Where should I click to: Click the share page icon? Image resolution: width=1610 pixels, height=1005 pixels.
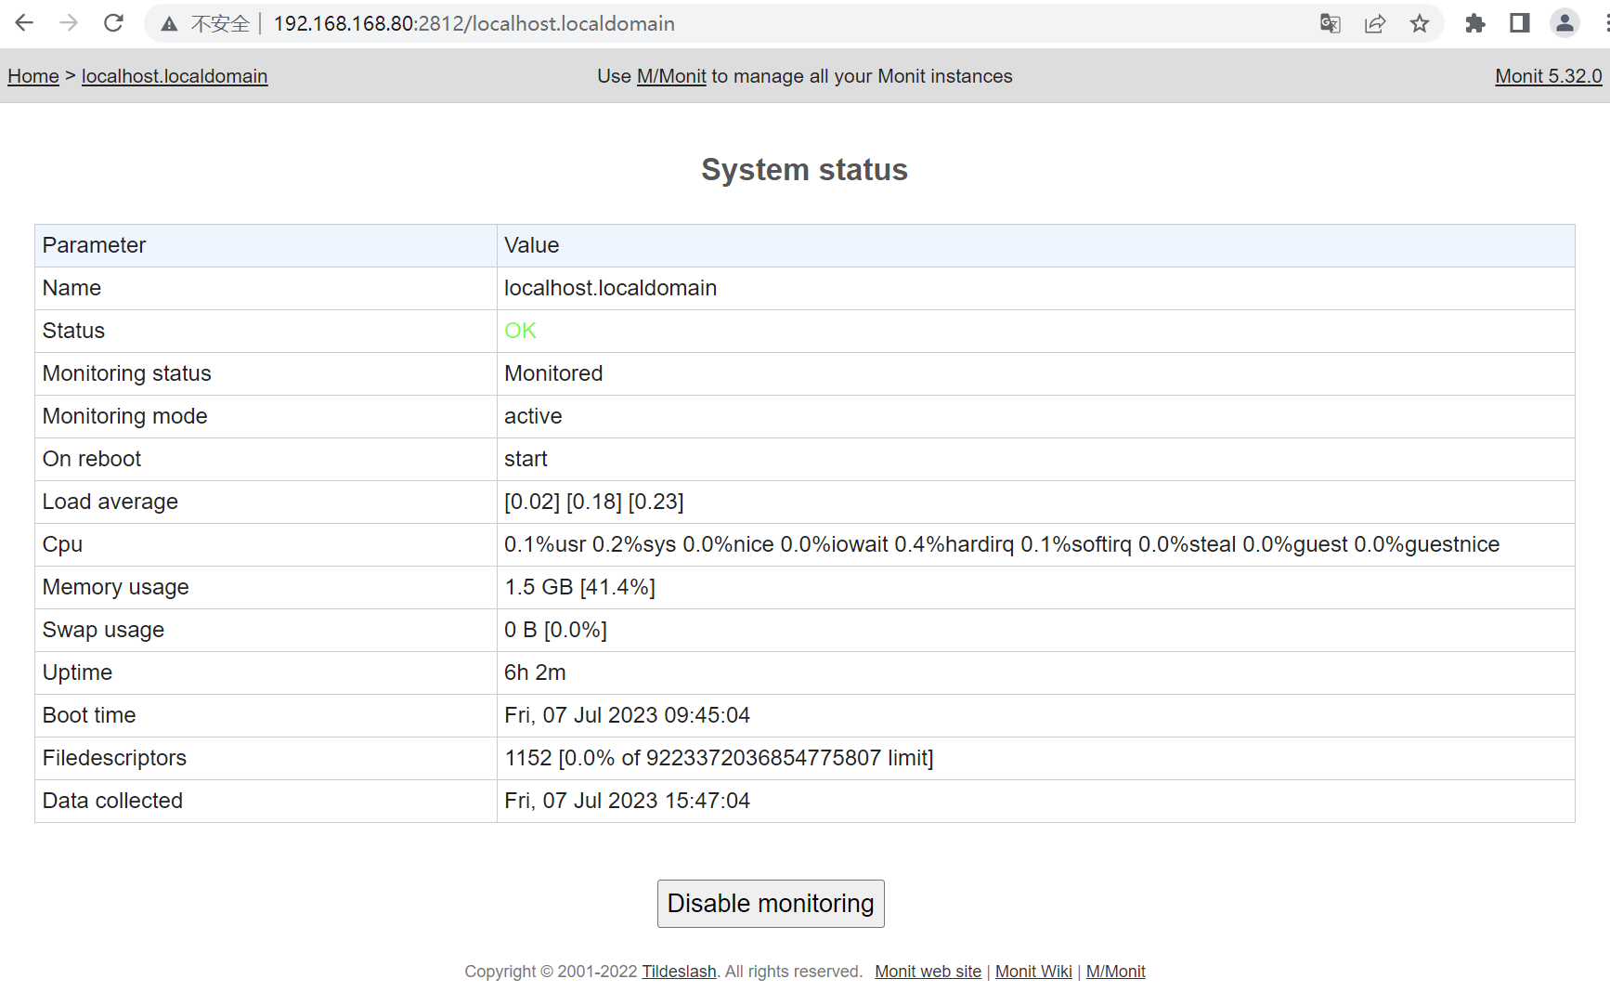pos(1375,24)
